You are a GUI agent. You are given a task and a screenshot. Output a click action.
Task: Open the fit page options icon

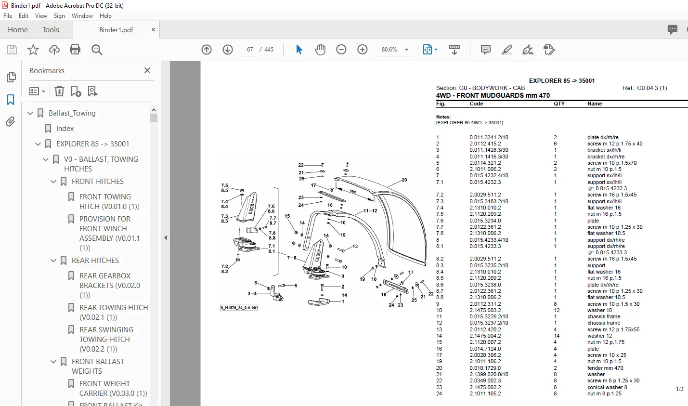(x=428, y=50)
